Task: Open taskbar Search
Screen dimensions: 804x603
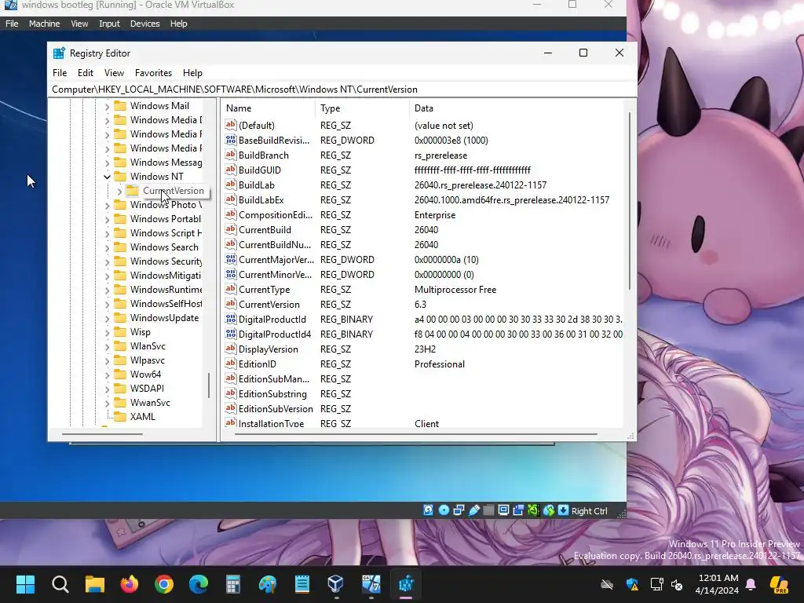Action: [60, 584]
